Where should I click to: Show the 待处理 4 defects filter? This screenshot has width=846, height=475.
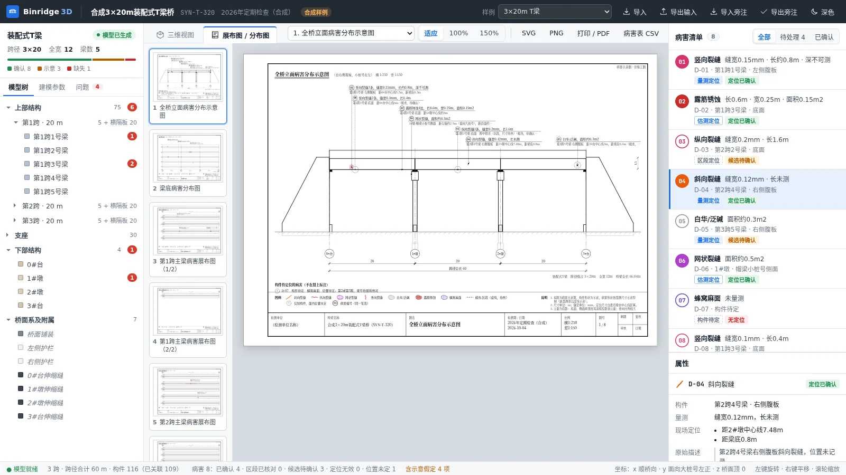[x=793, y=37]
